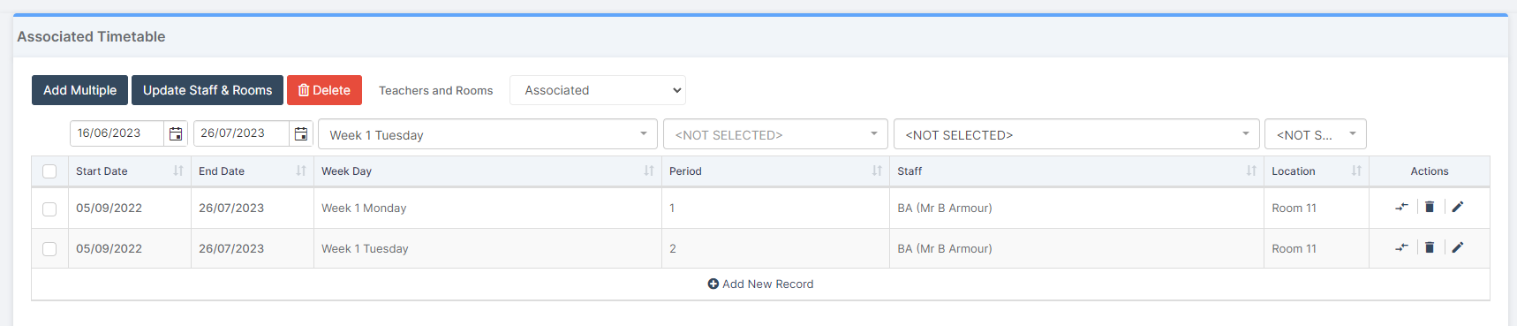The image size is (1517, 326).
Task: Tick the checkbox for Week 1 Monday row
Action: [x=49, y=208]
